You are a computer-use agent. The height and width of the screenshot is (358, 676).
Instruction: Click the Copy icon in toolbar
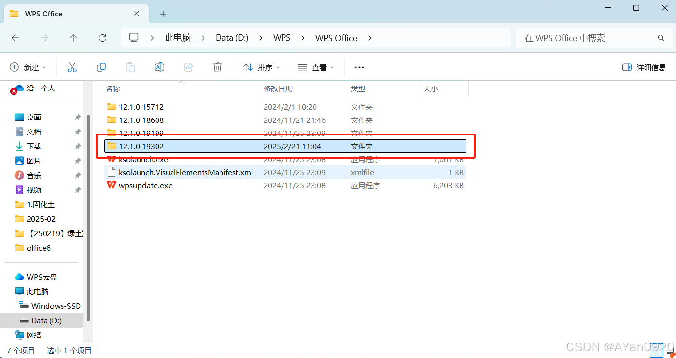point(101,67)
